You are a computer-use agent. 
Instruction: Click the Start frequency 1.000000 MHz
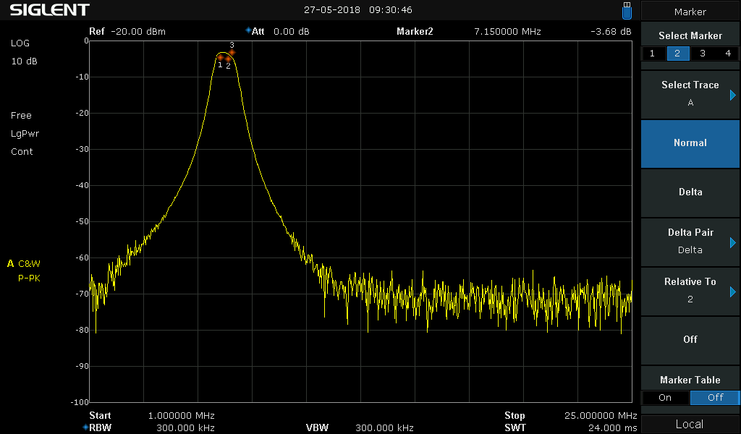point(182,416)
